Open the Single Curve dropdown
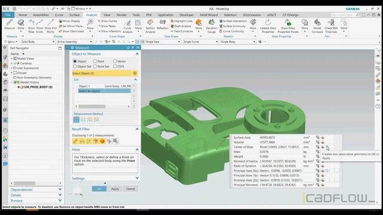Image resolution: width=383 pixels, height=215 pixels. pyautogui.click(x=200, y=42)
